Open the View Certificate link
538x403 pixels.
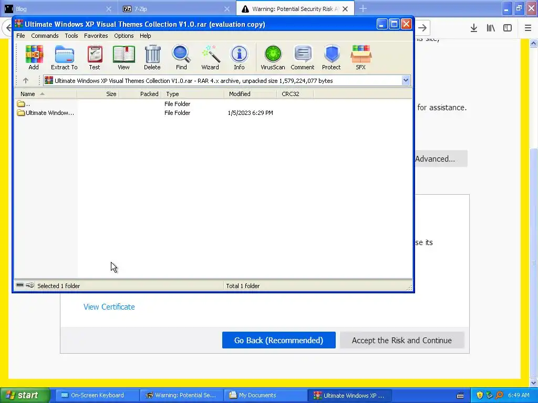pyautogui.click(x=109, y=306)
